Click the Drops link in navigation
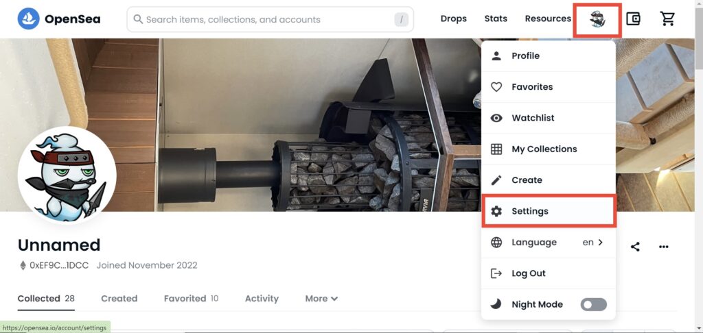This screenshot has height=333, width=703. (453, 19)
